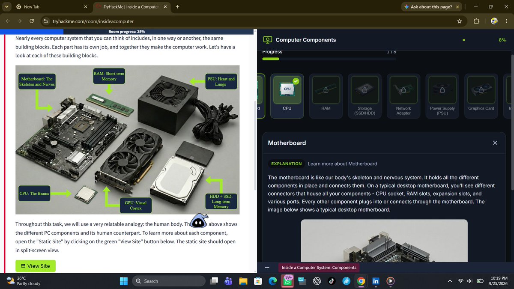Open the Power Supply (PSU) card
The height and width of the screenshot is (289, 514).
point(442,96)
